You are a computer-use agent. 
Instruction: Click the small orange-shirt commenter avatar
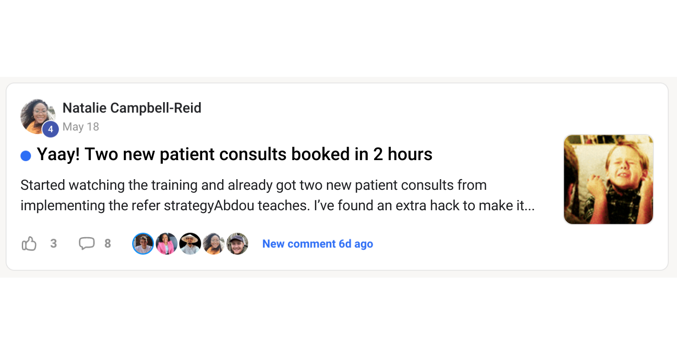pyautogui.click(x=214, y=244)
